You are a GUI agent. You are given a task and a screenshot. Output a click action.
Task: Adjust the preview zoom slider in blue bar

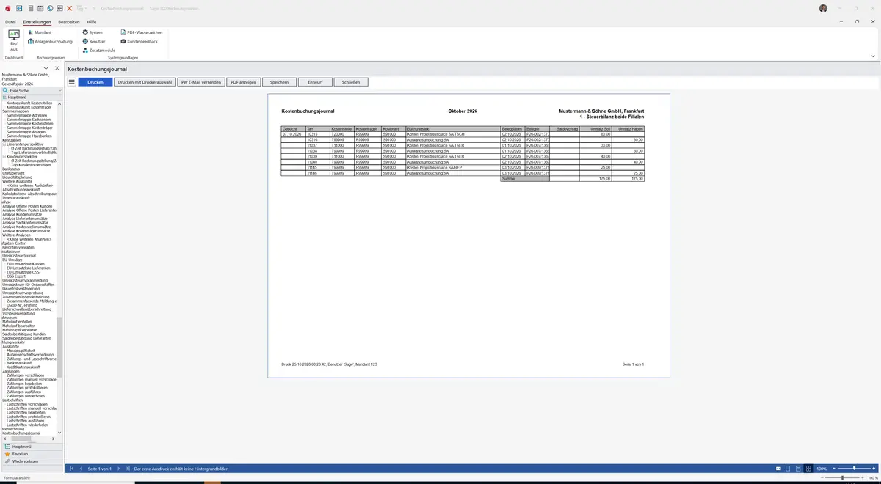[854, 469]
